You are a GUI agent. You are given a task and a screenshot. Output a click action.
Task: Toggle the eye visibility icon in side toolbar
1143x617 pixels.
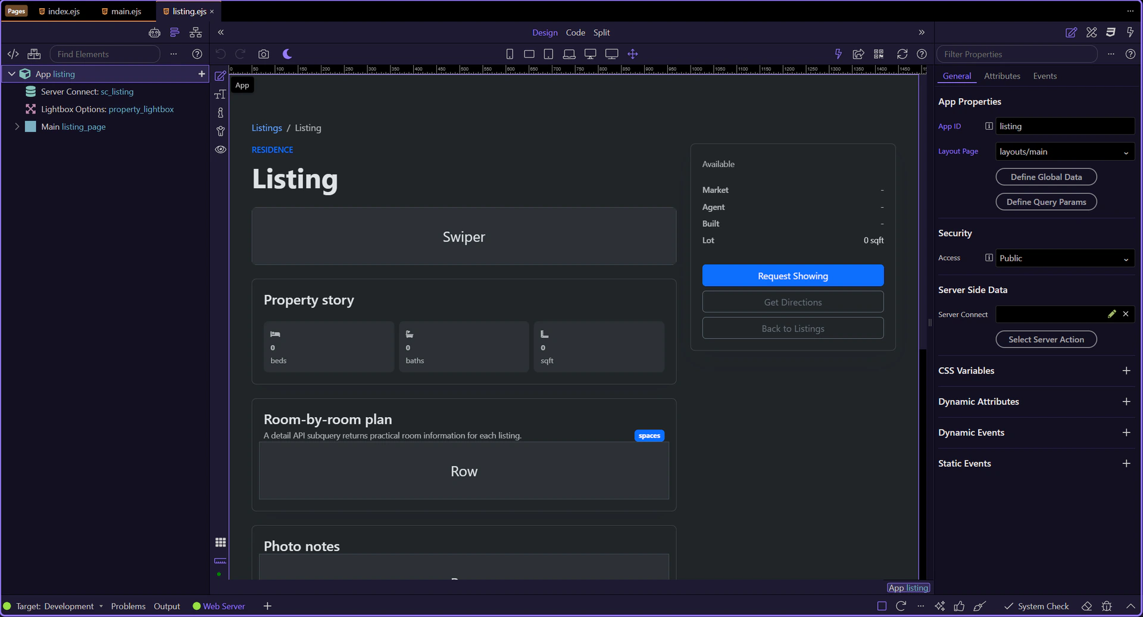coord(220,149)
